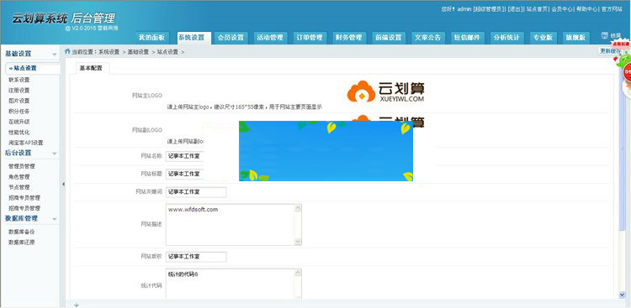Open 角色管理 in the sidebar
Viewport: 631px width, 308px height.
19,177
